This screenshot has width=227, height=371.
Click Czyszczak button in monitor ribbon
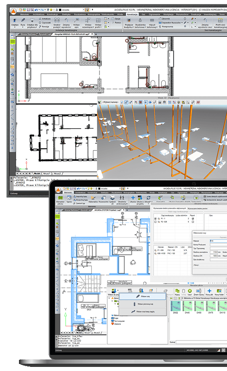(x=45, y=23)
